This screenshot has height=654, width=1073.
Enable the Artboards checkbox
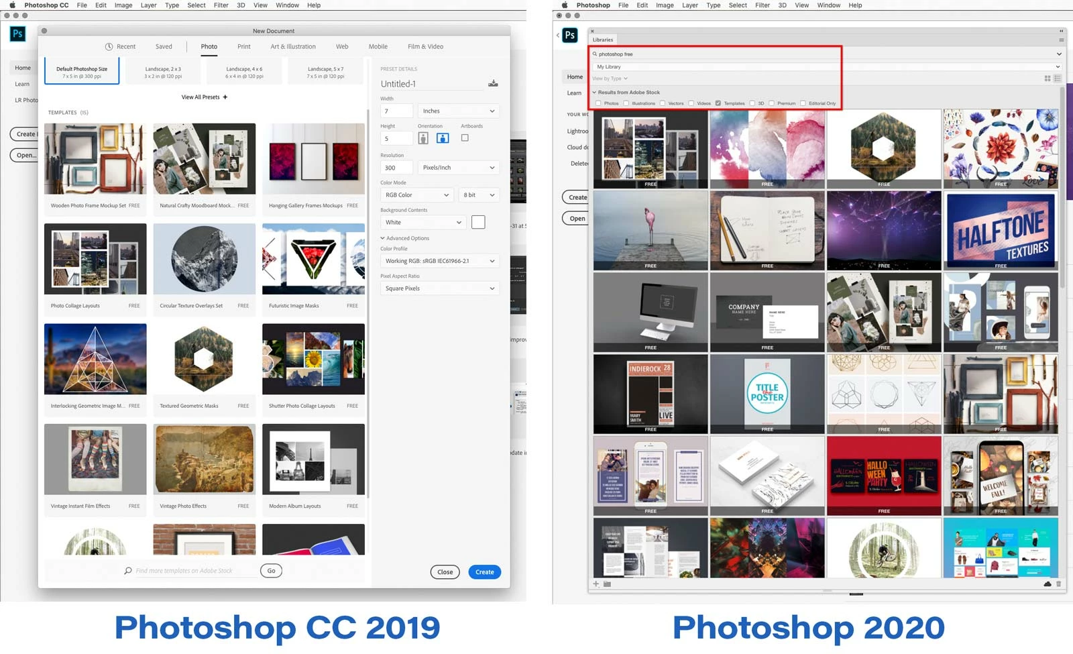coord(465,138)
